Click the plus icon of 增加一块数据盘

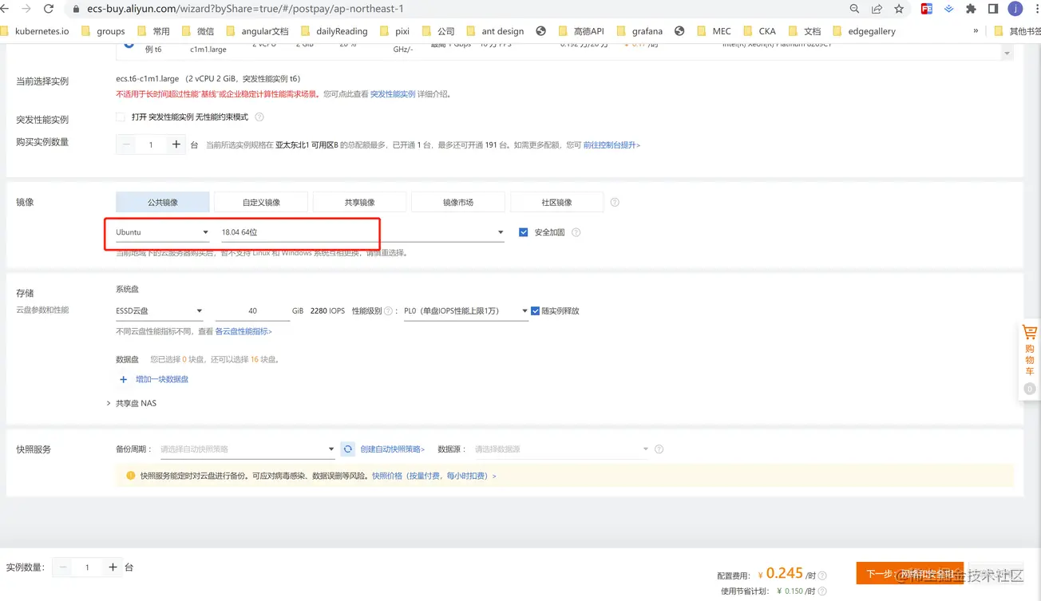(x=123, y=380)
